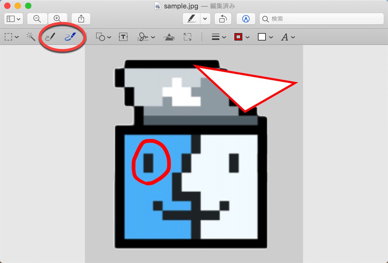Click the 編集済み status in title
Screen dimensions: 388x263
coord(222,6)
